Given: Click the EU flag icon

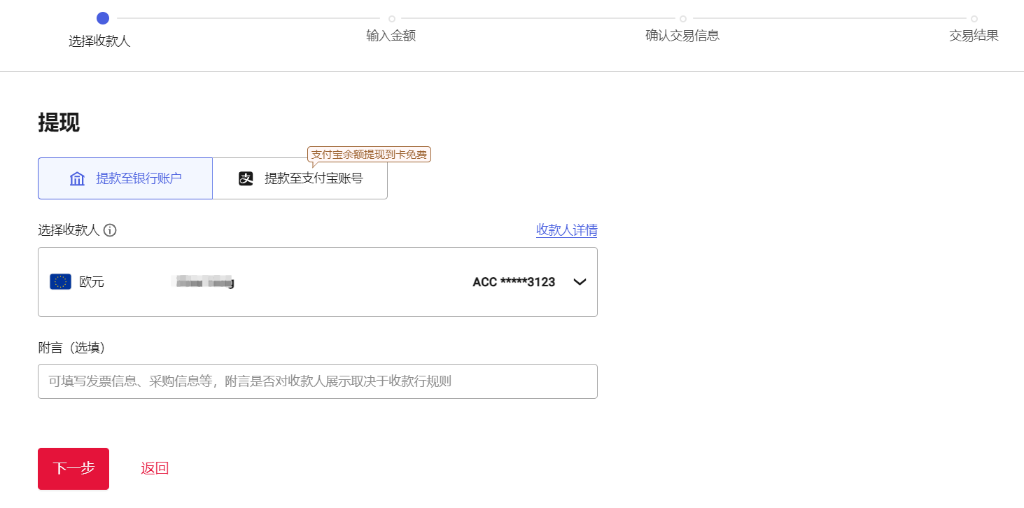Looking at the screenshot, I should 60,282.
